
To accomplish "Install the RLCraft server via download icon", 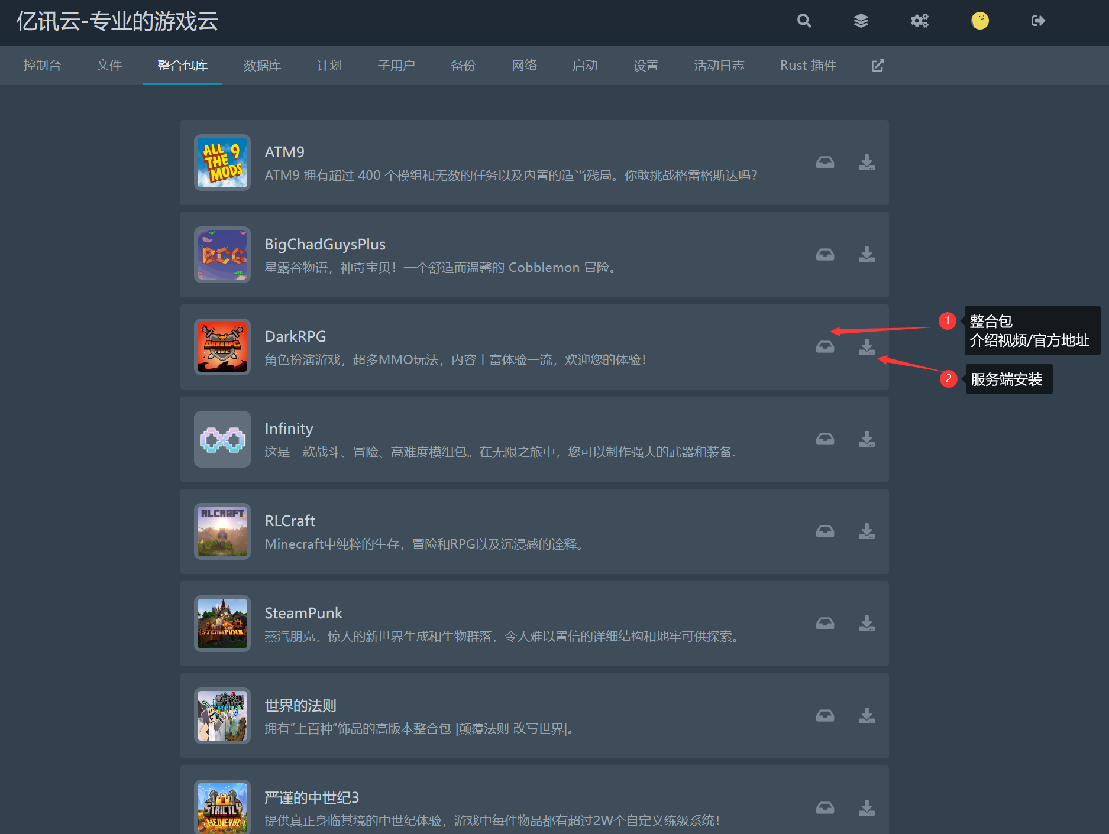I will [x=866, y=531].
